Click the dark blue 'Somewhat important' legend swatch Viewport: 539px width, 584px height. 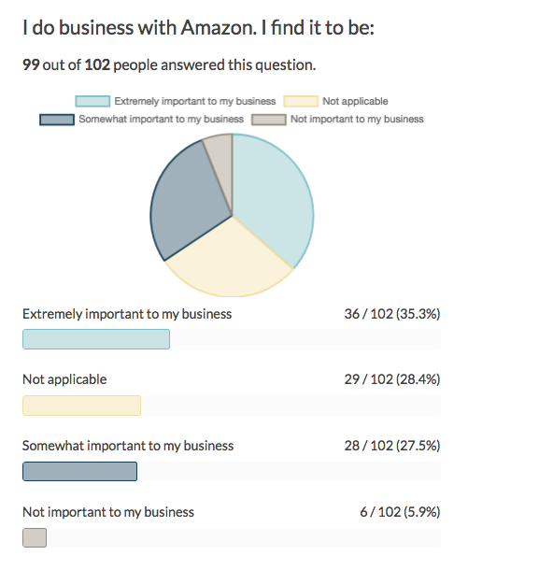[x=57, y=120]
